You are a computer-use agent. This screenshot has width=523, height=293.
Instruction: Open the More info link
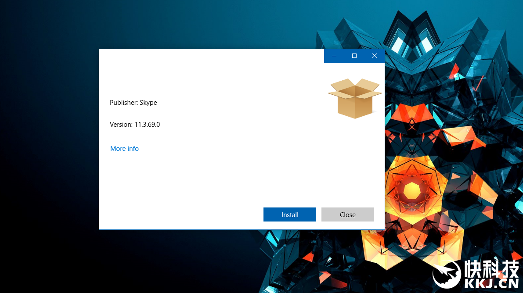click(124, 149)
